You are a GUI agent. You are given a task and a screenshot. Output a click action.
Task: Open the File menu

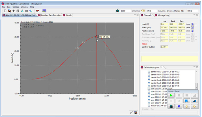tap(4, 7)
